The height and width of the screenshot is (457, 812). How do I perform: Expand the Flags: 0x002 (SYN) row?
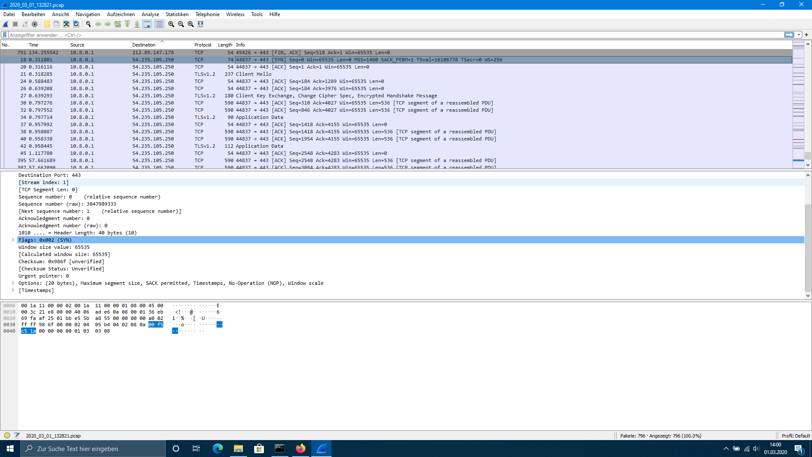(x=13, y=240)
